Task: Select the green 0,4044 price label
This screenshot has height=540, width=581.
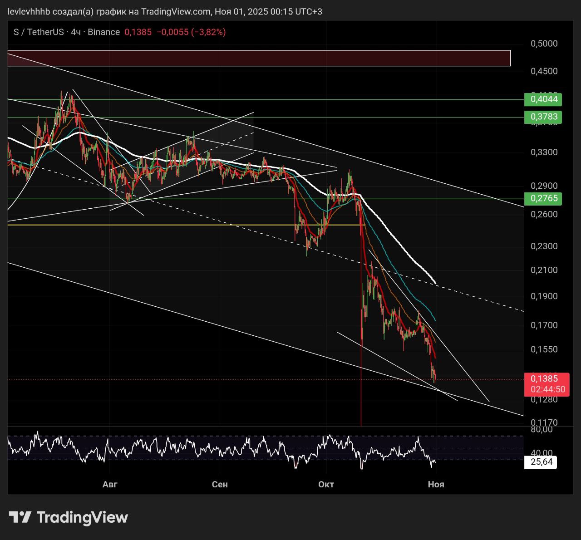Action: point(543,99)
